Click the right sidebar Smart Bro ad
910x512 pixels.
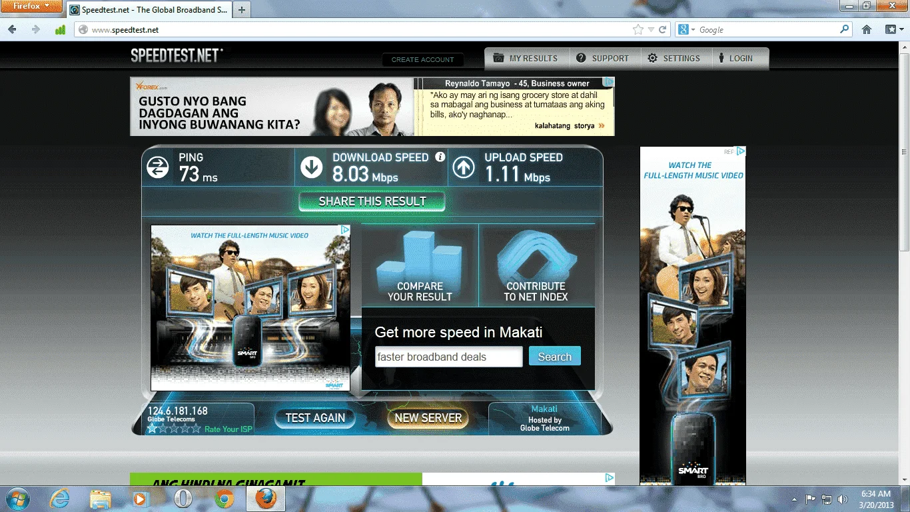pyautogui.click(x=693, y=315)
